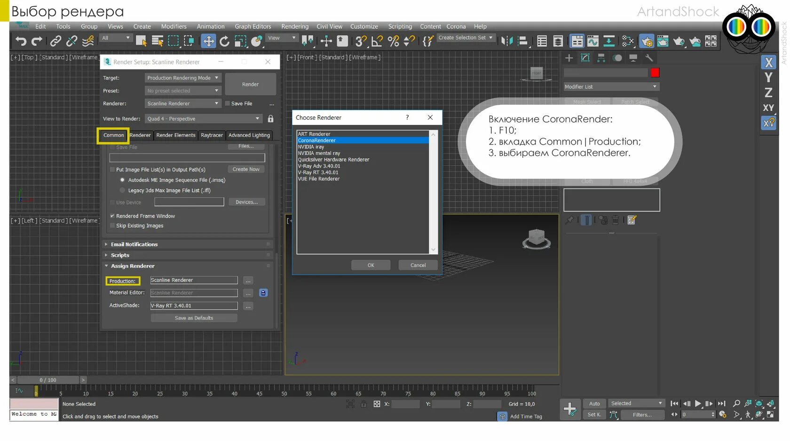Image resolution: width=790 pixels, height=441 pixels.
Task: Click the Save as Defaults button
Action: [194, 318]
